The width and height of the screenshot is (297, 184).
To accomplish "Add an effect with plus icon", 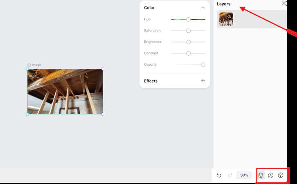I will click(x=203, y=81).
